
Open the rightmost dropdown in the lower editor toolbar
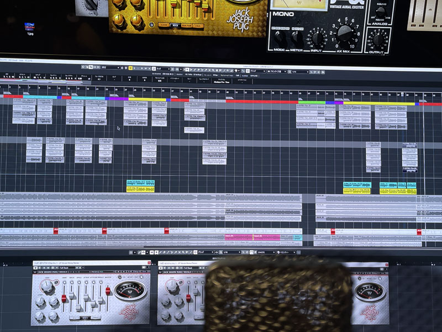pos(286,252)
